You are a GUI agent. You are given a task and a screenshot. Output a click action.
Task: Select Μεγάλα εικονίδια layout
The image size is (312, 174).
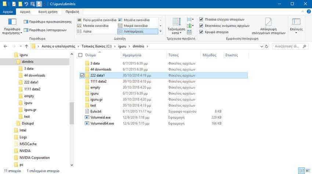tap(134, 20)
